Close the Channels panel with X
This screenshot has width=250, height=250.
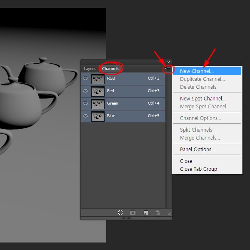point(169,62)
